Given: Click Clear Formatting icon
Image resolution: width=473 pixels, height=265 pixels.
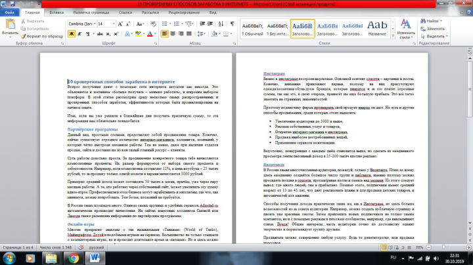Looking at the screenshot, I should tap(153, 24).
